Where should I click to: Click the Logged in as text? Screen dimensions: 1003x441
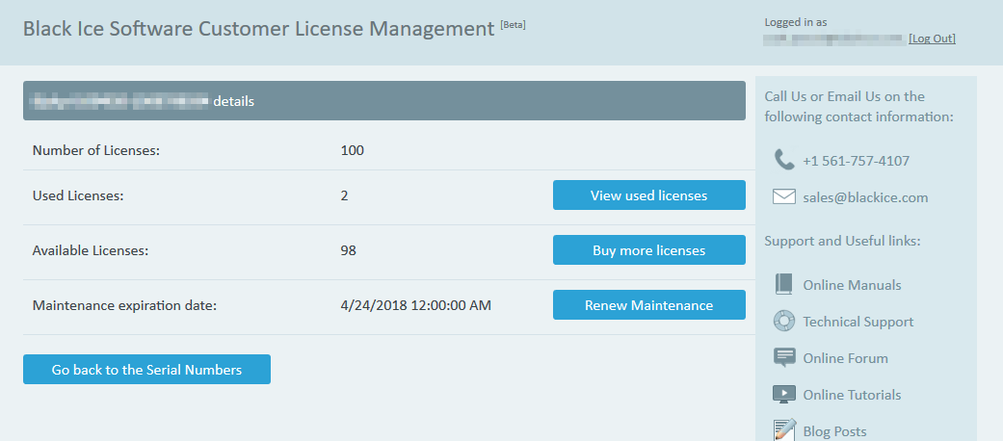(796, 22)
